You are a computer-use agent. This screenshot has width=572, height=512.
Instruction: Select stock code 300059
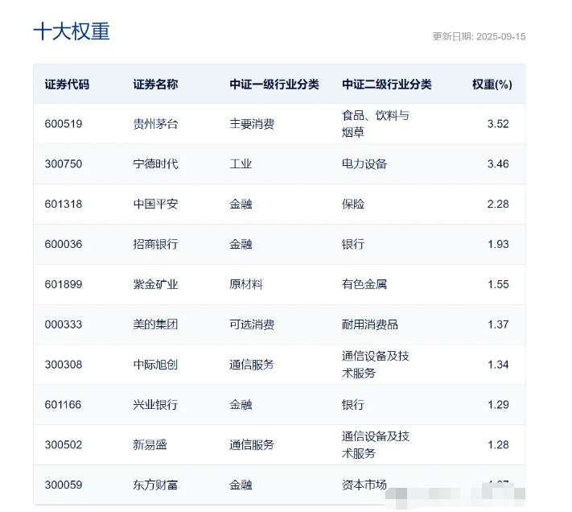point(64,485)
